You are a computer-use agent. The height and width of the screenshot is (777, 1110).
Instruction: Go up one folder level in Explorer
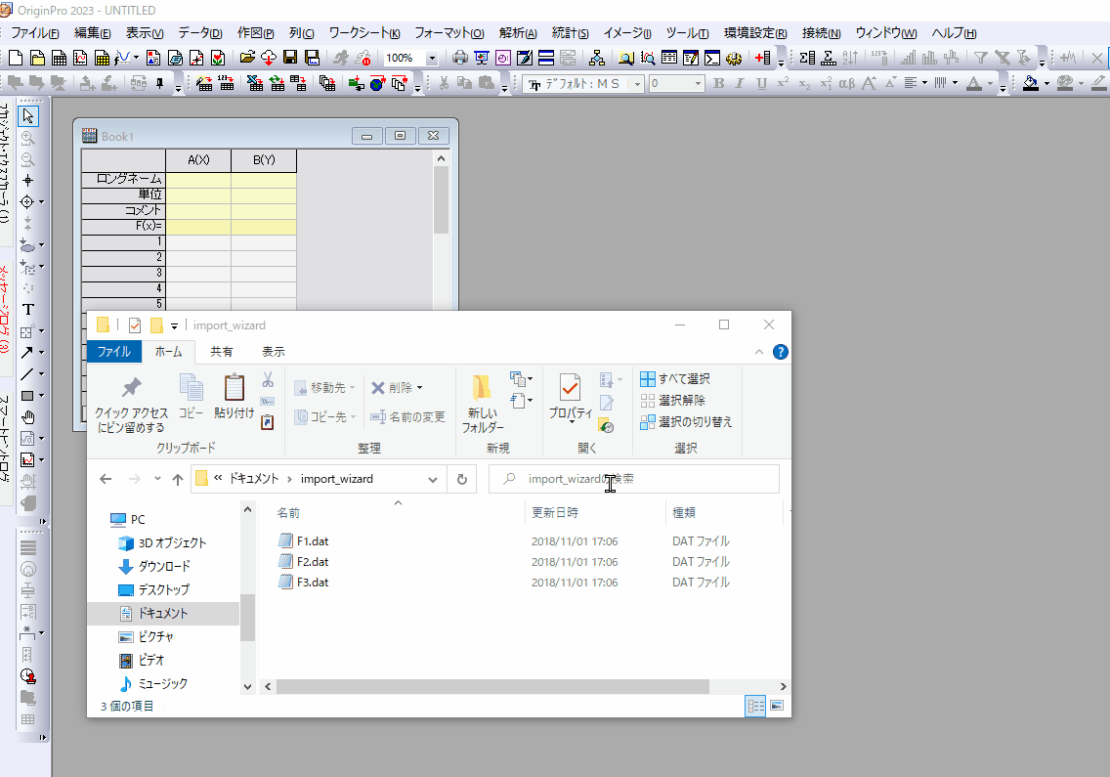[178, 480]
